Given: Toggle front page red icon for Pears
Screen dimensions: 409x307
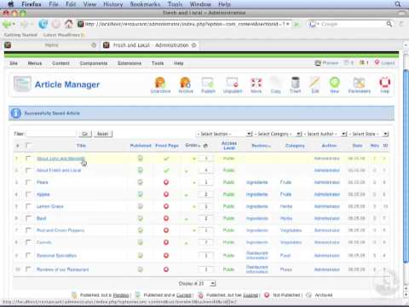Looking at the screenshot, I should [166, 182].
